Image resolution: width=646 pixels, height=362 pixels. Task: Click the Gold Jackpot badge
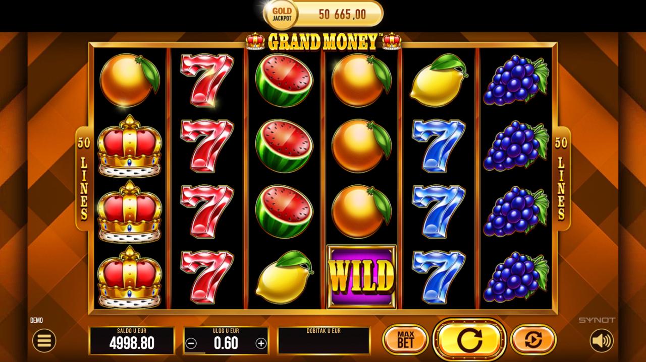pos(282,14)
